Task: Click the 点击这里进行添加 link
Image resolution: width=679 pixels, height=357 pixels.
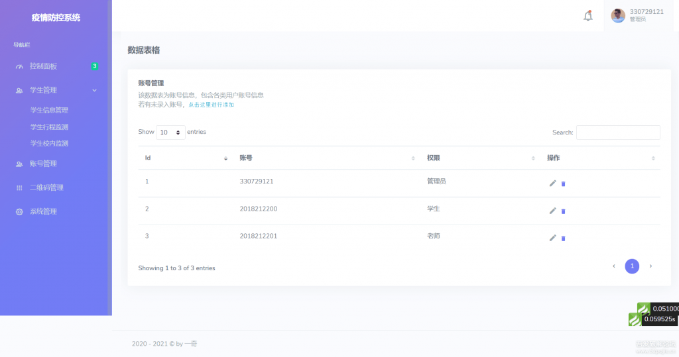Action: tap(211, 105)
